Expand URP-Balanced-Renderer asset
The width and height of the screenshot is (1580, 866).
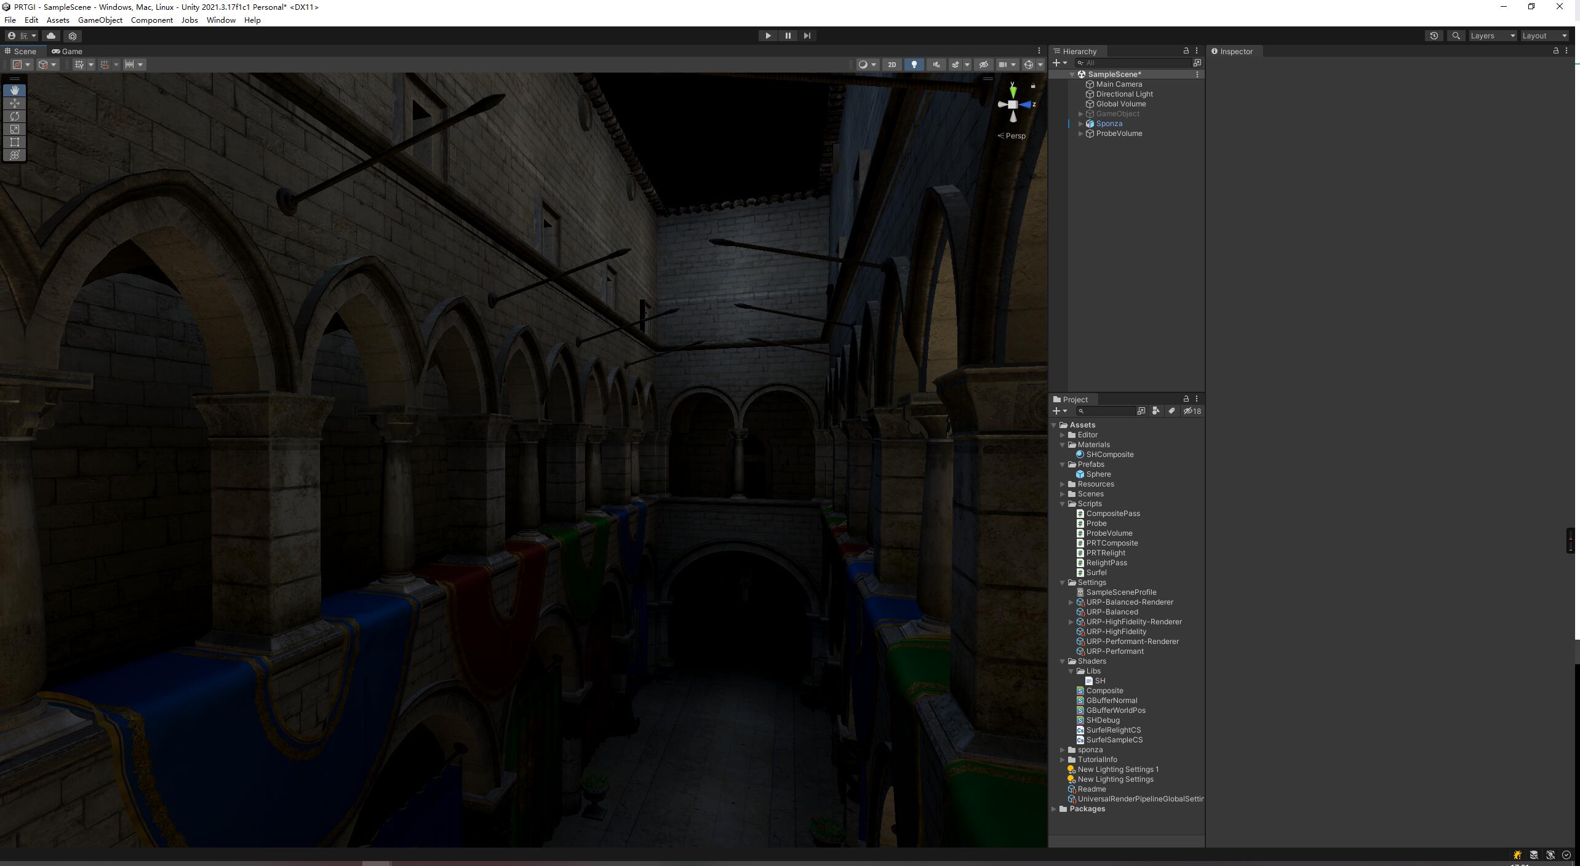pyautogui.click(x=1071, y=602)
